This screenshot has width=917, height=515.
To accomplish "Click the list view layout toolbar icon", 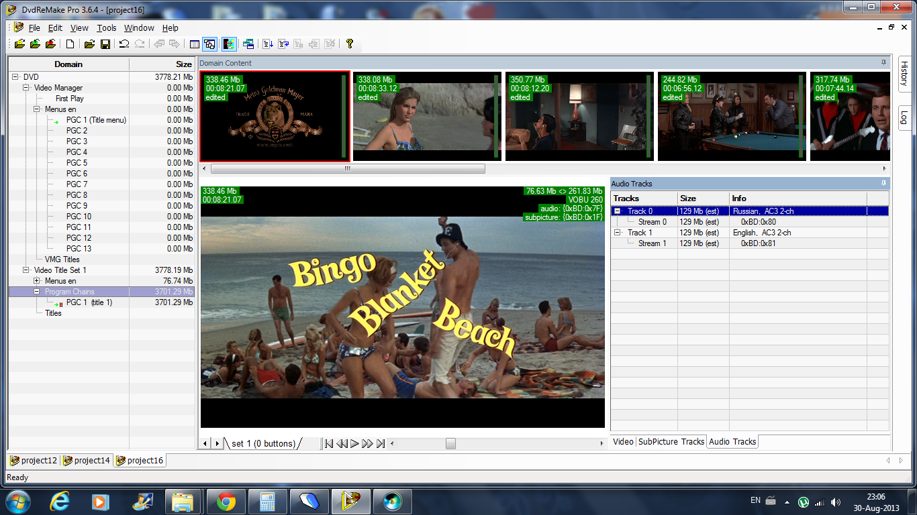I will (195, 44).
